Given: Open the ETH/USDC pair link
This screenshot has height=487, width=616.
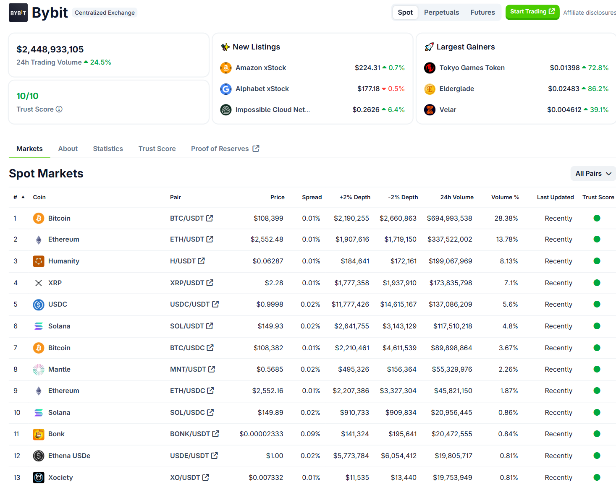Looking at the screenshot, I should pyautogui.click(x=192, y=391).
